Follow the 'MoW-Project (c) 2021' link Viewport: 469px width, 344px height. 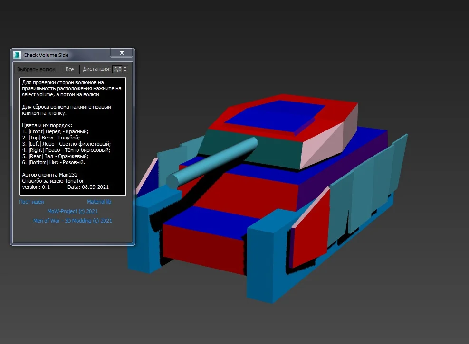tap(72, 211)
